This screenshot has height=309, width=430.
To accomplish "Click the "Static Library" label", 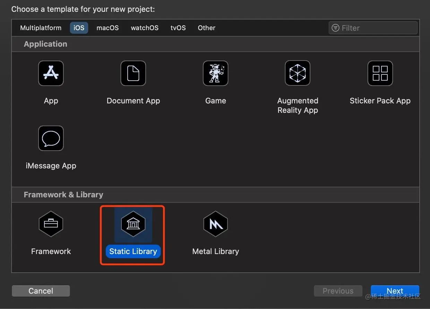I will [x=133, y=252].
